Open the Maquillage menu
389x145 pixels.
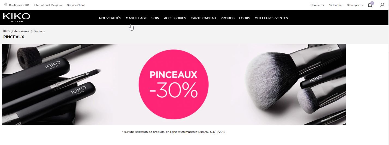pos(136,18)
